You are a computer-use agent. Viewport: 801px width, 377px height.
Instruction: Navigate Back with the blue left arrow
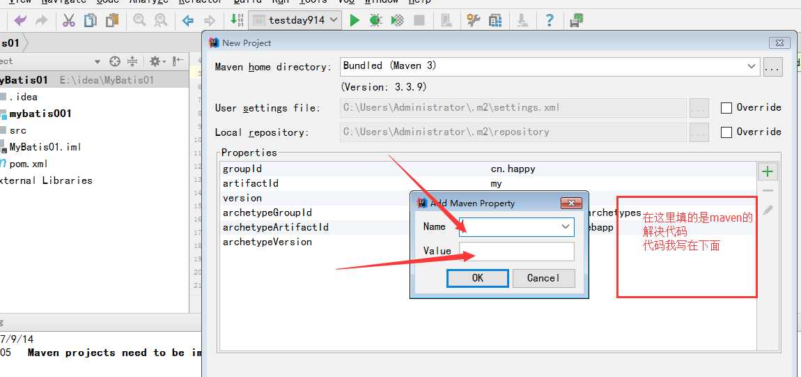coord(188,20)
